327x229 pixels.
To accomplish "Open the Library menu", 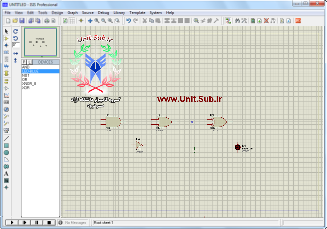I will 119,13.
